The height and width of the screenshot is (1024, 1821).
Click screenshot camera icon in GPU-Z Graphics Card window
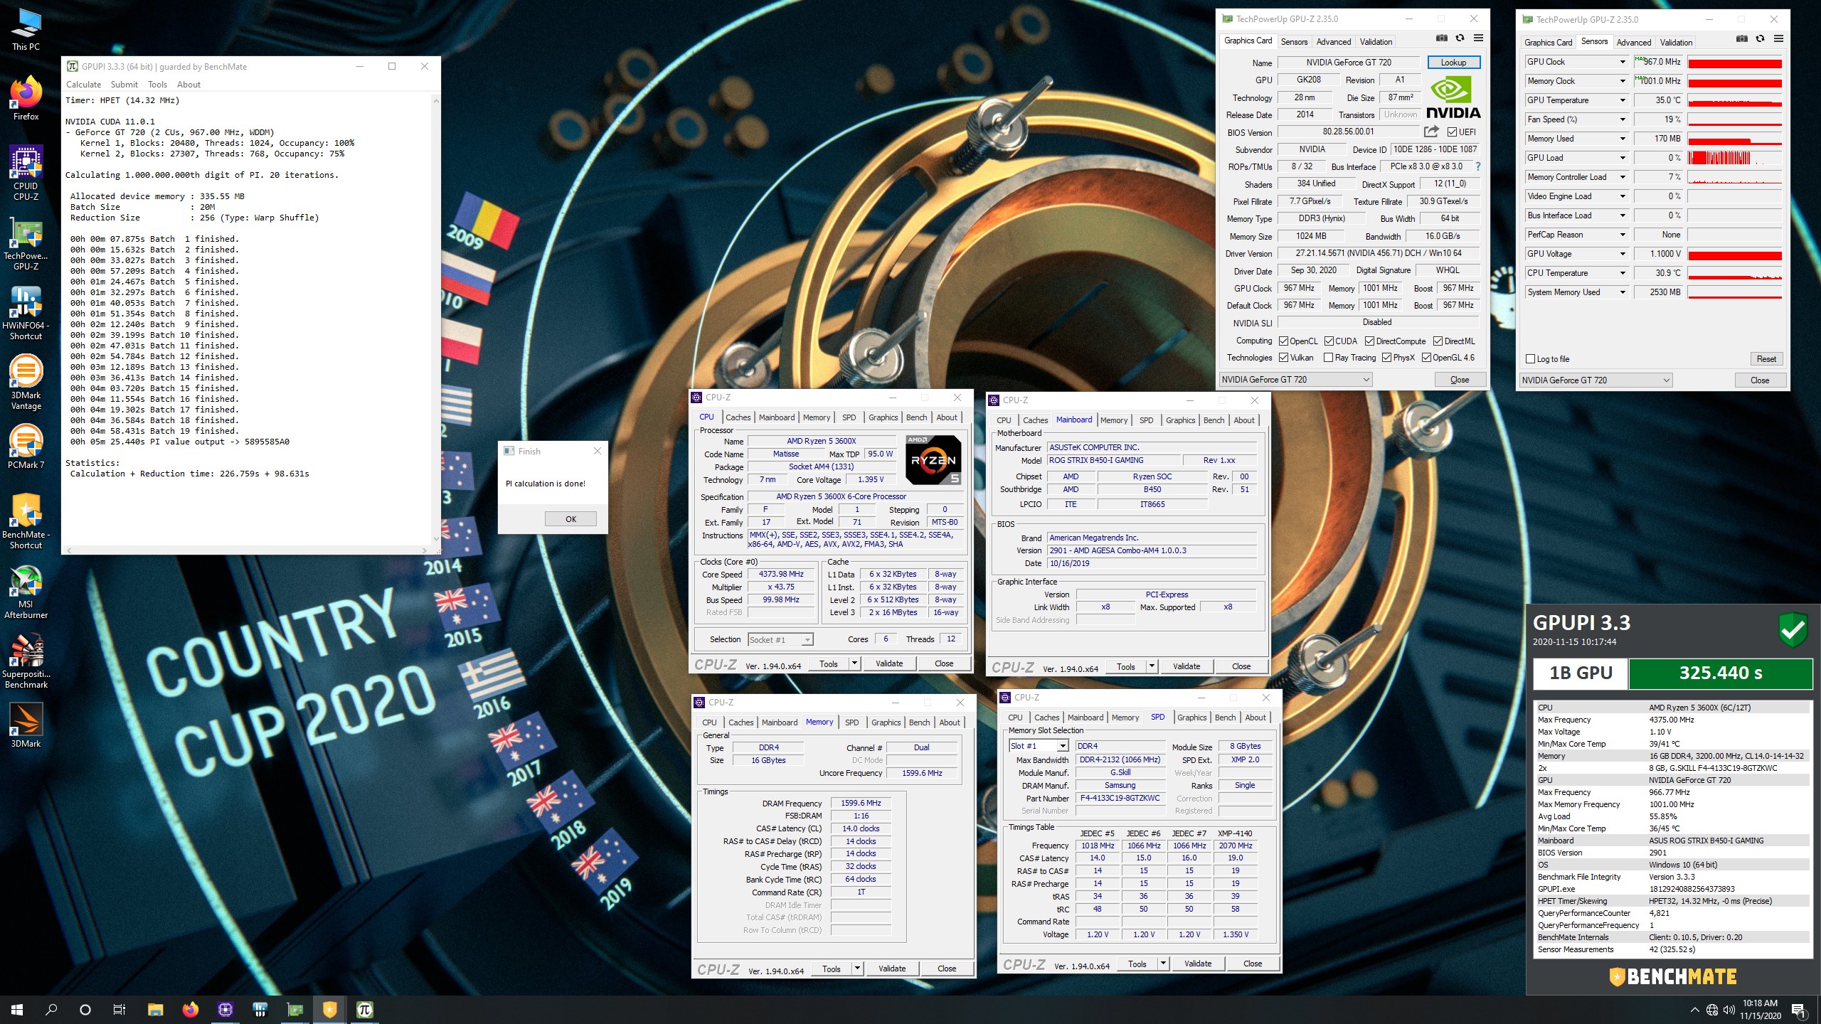pyautogui.click(x=1441, y=38)
